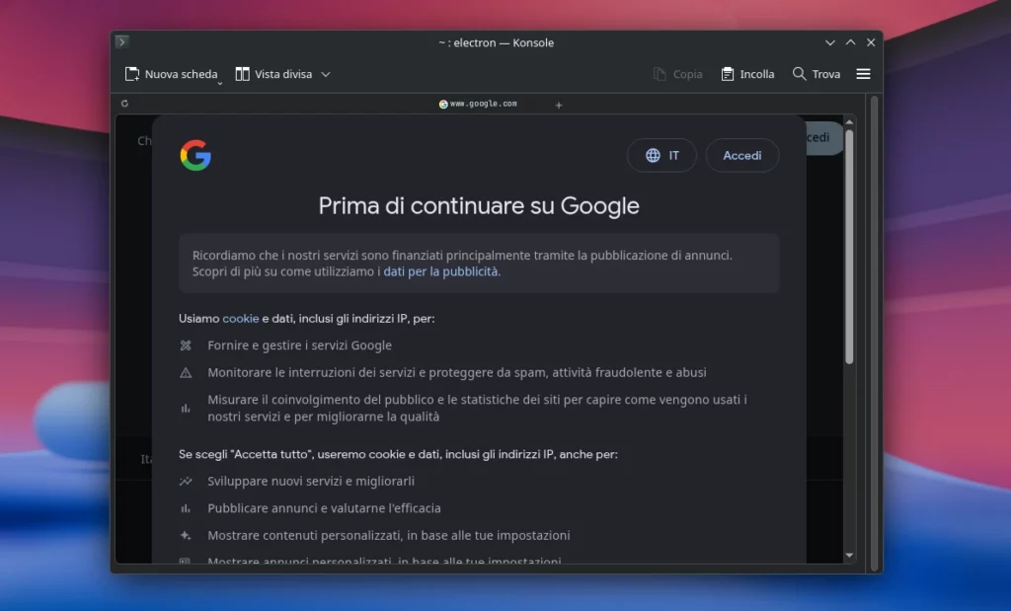Click the text Sviluppare nuovi servizi e migliorarli

tap(311, 482)
